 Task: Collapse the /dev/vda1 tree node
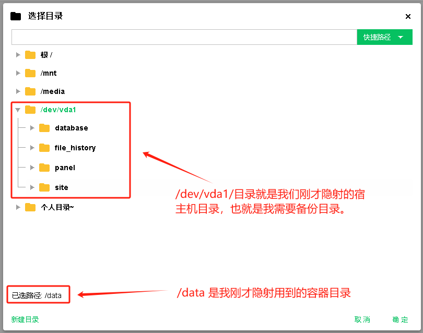[x=18, y=110]
